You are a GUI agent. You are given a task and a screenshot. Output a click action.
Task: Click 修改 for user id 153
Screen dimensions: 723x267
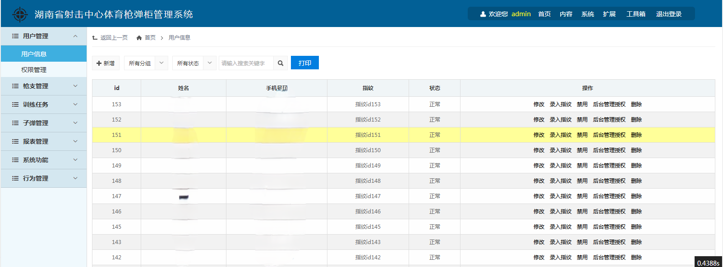[539, 104]
